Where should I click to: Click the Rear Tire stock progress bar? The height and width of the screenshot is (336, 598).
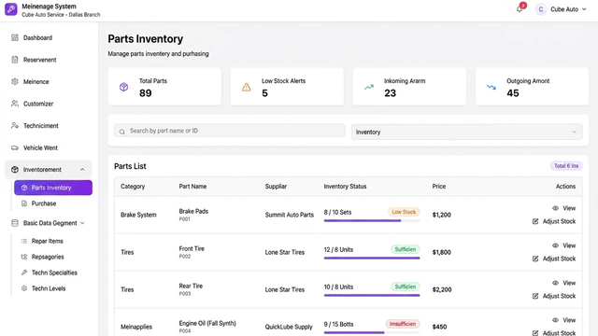pos(372,295)
